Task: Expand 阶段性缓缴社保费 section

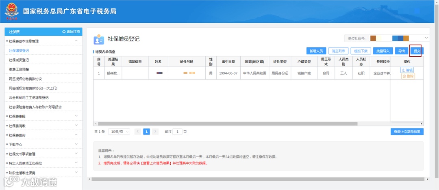Action: pyautogui.click(x=76, y=173)
